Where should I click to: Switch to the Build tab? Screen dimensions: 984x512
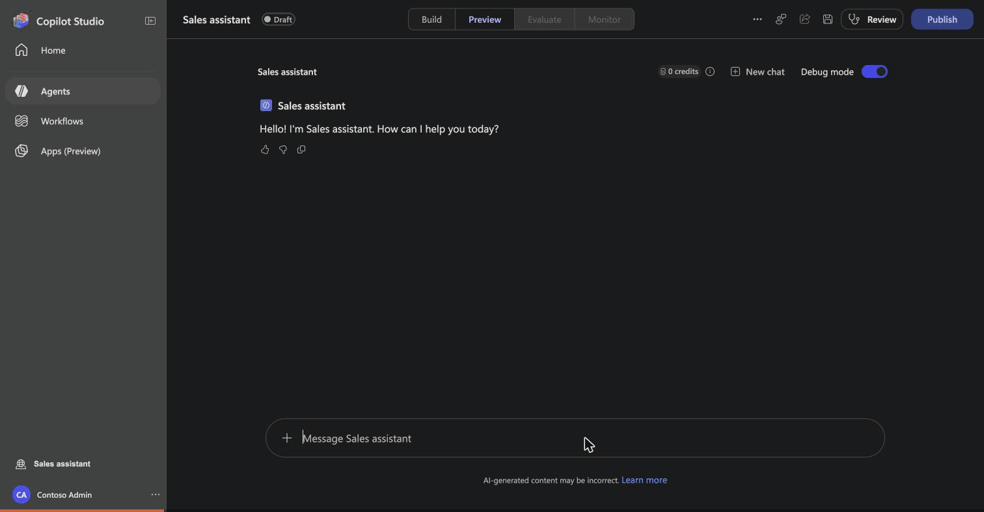(431, 19)
